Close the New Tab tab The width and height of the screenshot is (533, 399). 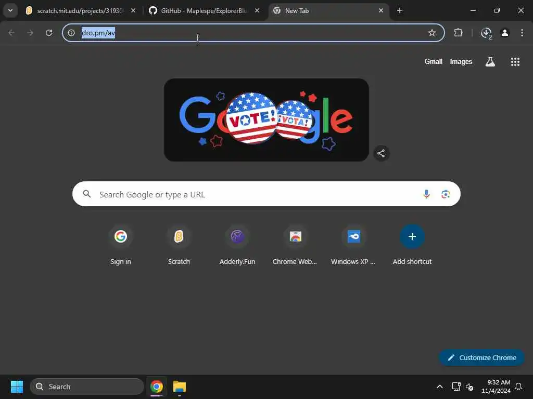(x=380, y=10)
